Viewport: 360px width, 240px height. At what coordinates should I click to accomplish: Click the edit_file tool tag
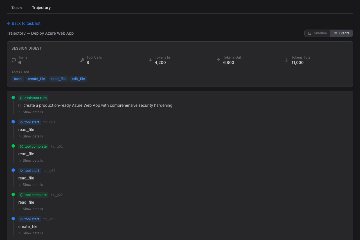tap(78, 79)
